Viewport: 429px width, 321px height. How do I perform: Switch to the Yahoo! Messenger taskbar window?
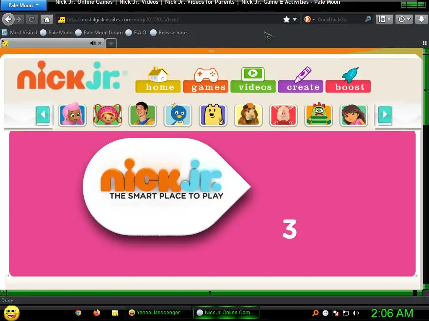pyautogui.click(x=158, y=313)
